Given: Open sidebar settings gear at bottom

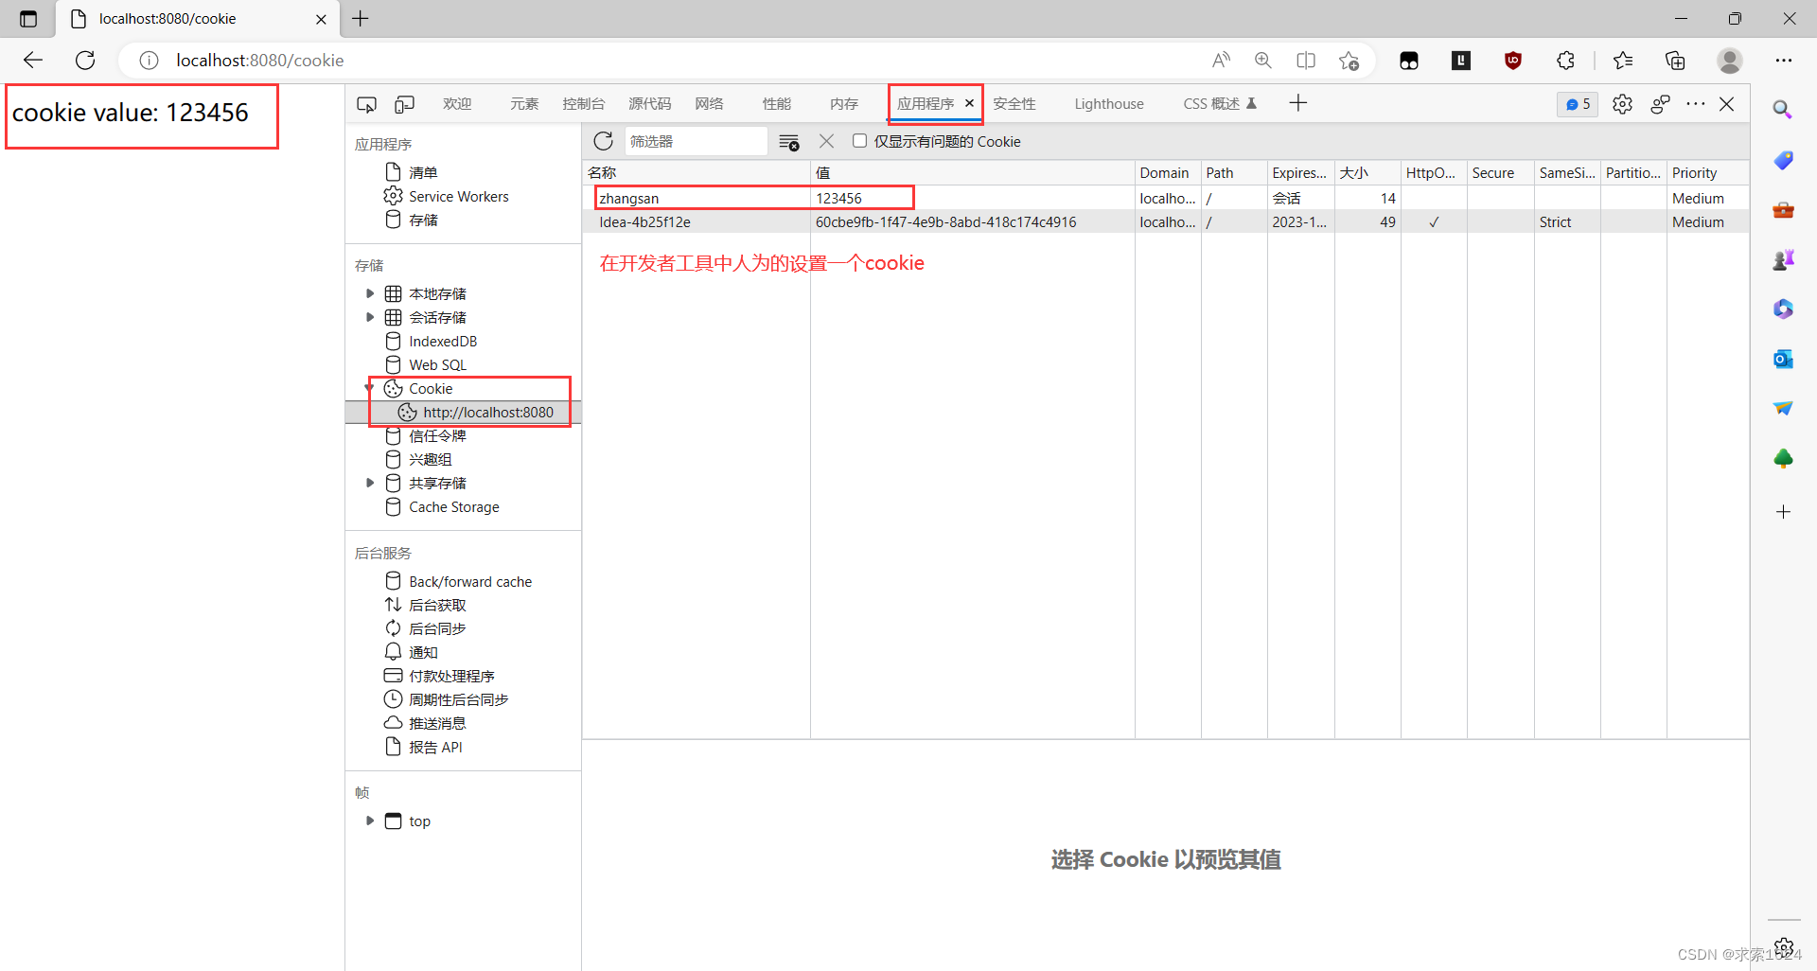Looking at the screenshot, I should pyautogui.click(x=1784, y=946).
